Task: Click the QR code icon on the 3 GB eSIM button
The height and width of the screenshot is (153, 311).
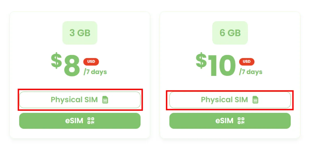Action: [91, 121]
